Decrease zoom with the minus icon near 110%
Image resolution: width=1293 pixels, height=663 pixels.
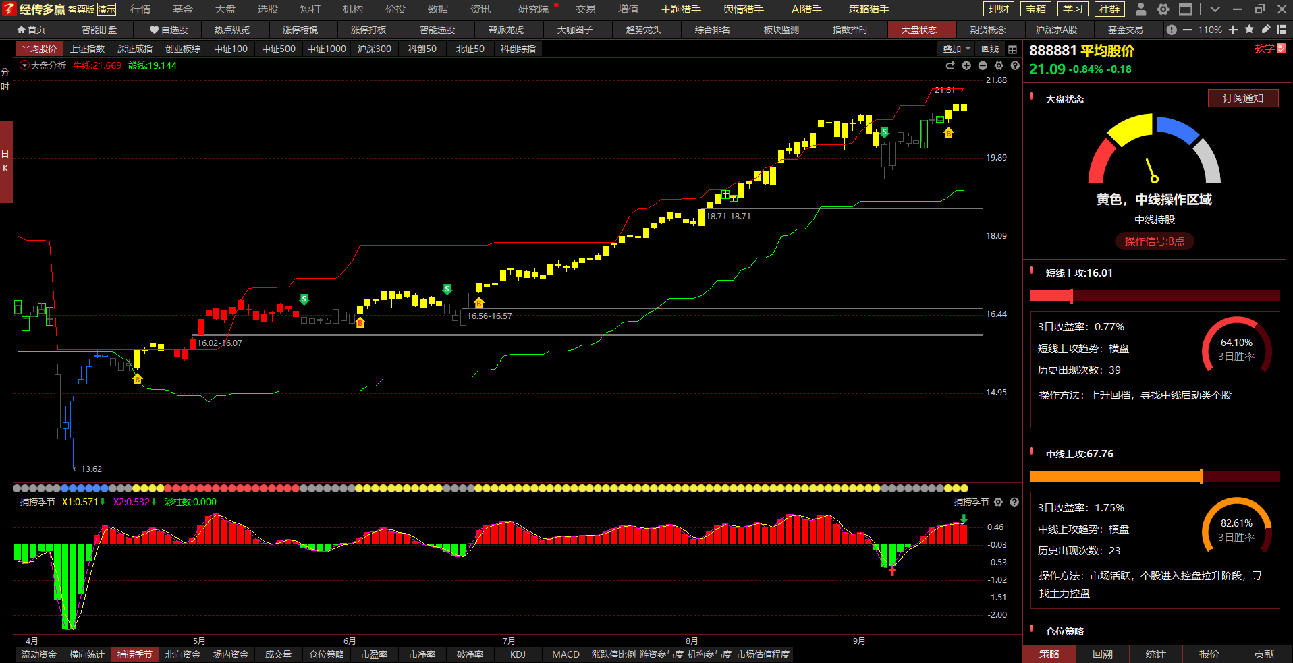[x=1187, y=30]
